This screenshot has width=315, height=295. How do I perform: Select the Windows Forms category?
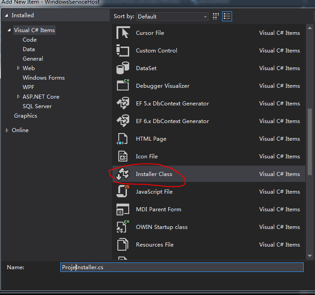(x=44, y=78)
